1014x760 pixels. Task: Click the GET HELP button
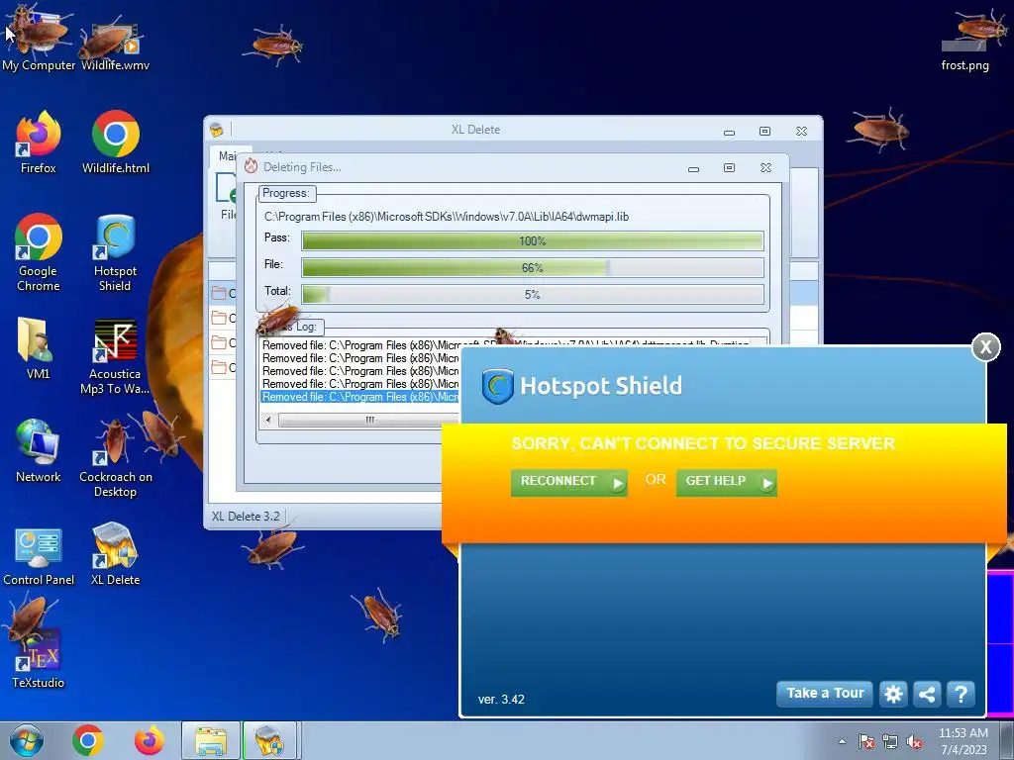tap(726, 482)
